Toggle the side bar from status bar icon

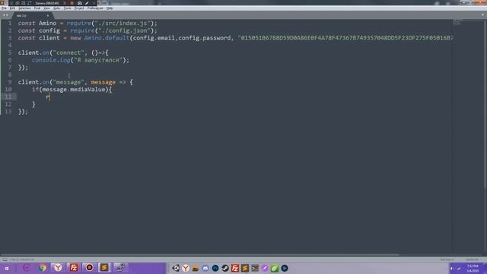pos(5,259)
